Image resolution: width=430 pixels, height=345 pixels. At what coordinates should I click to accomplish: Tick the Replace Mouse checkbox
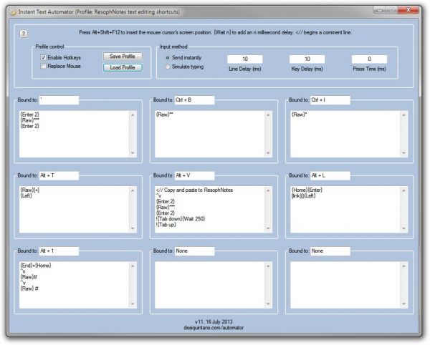[43, 66]
